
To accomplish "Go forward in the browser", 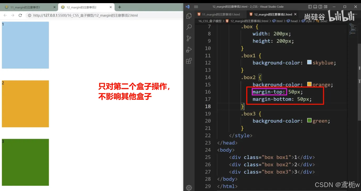I will (x=13, y=15).
